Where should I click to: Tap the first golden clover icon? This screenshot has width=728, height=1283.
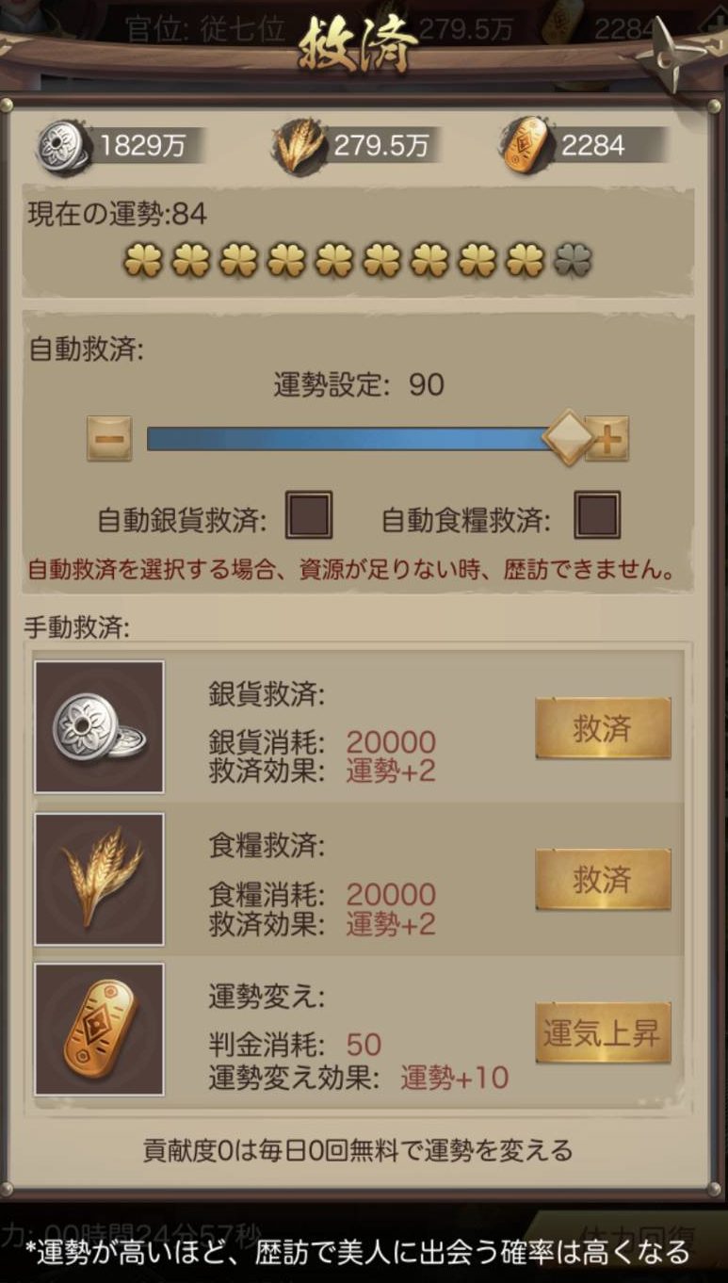(142, 260)
